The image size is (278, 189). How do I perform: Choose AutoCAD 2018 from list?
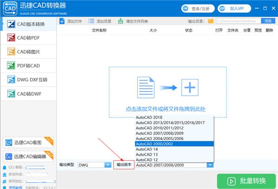click(x=174, y=117)
